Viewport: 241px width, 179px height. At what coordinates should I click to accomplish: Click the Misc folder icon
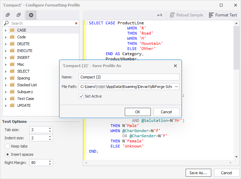(x=12, y=64)
